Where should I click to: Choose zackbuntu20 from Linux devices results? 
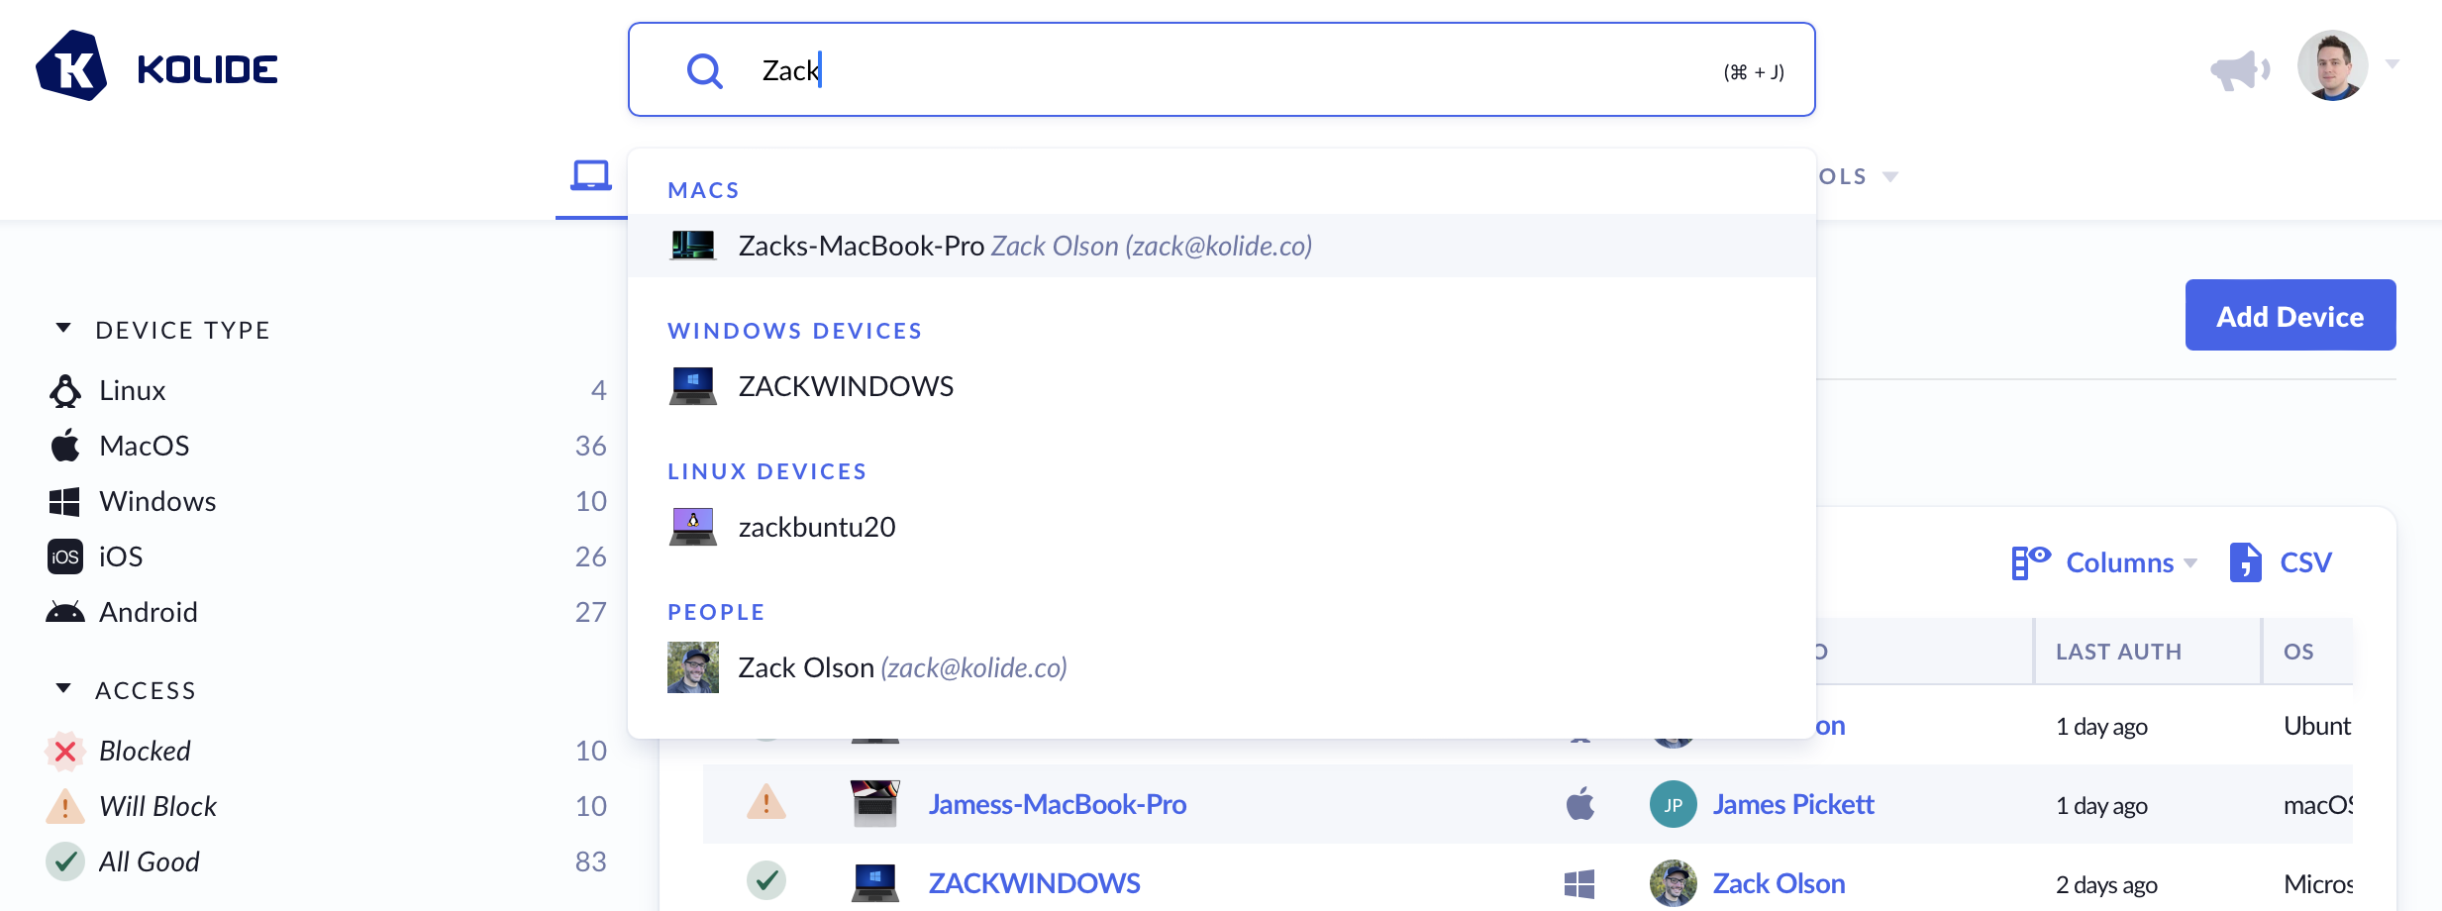point(816,527)
